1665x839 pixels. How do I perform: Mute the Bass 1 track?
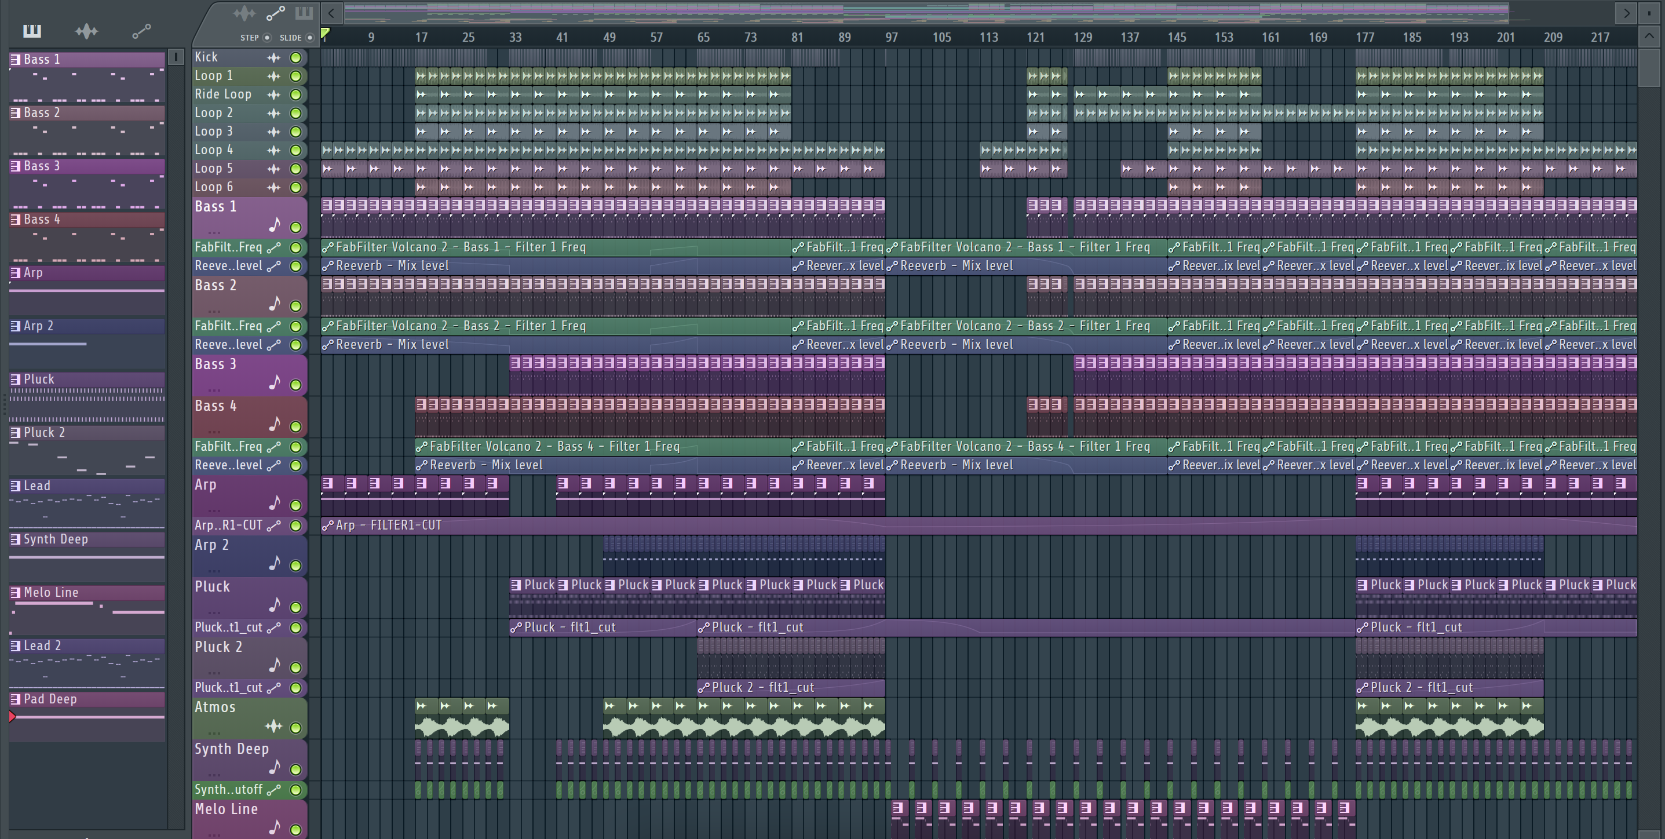[x=295, y=227]
